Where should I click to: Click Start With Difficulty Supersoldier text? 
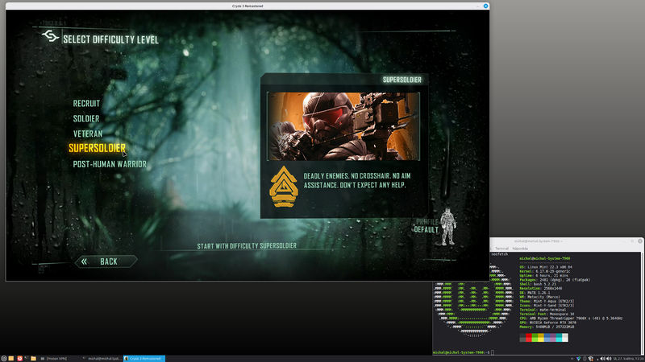tap(247, 246)
